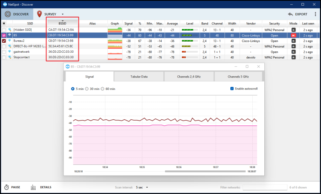Uncheck the Bureau2 network checkbox
Screen dimensions: 321x194
click(x=4, y=41)
